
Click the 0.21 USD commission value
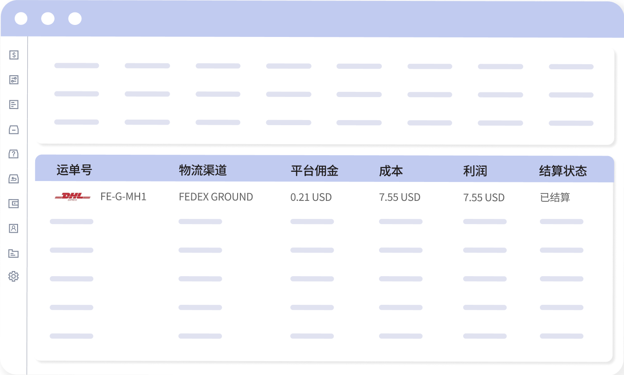click(x=311, y=198)
